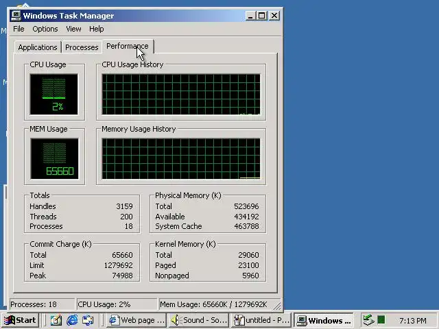Click the Handles value 3159
The image size is (439, 329).
click(124, 206)
